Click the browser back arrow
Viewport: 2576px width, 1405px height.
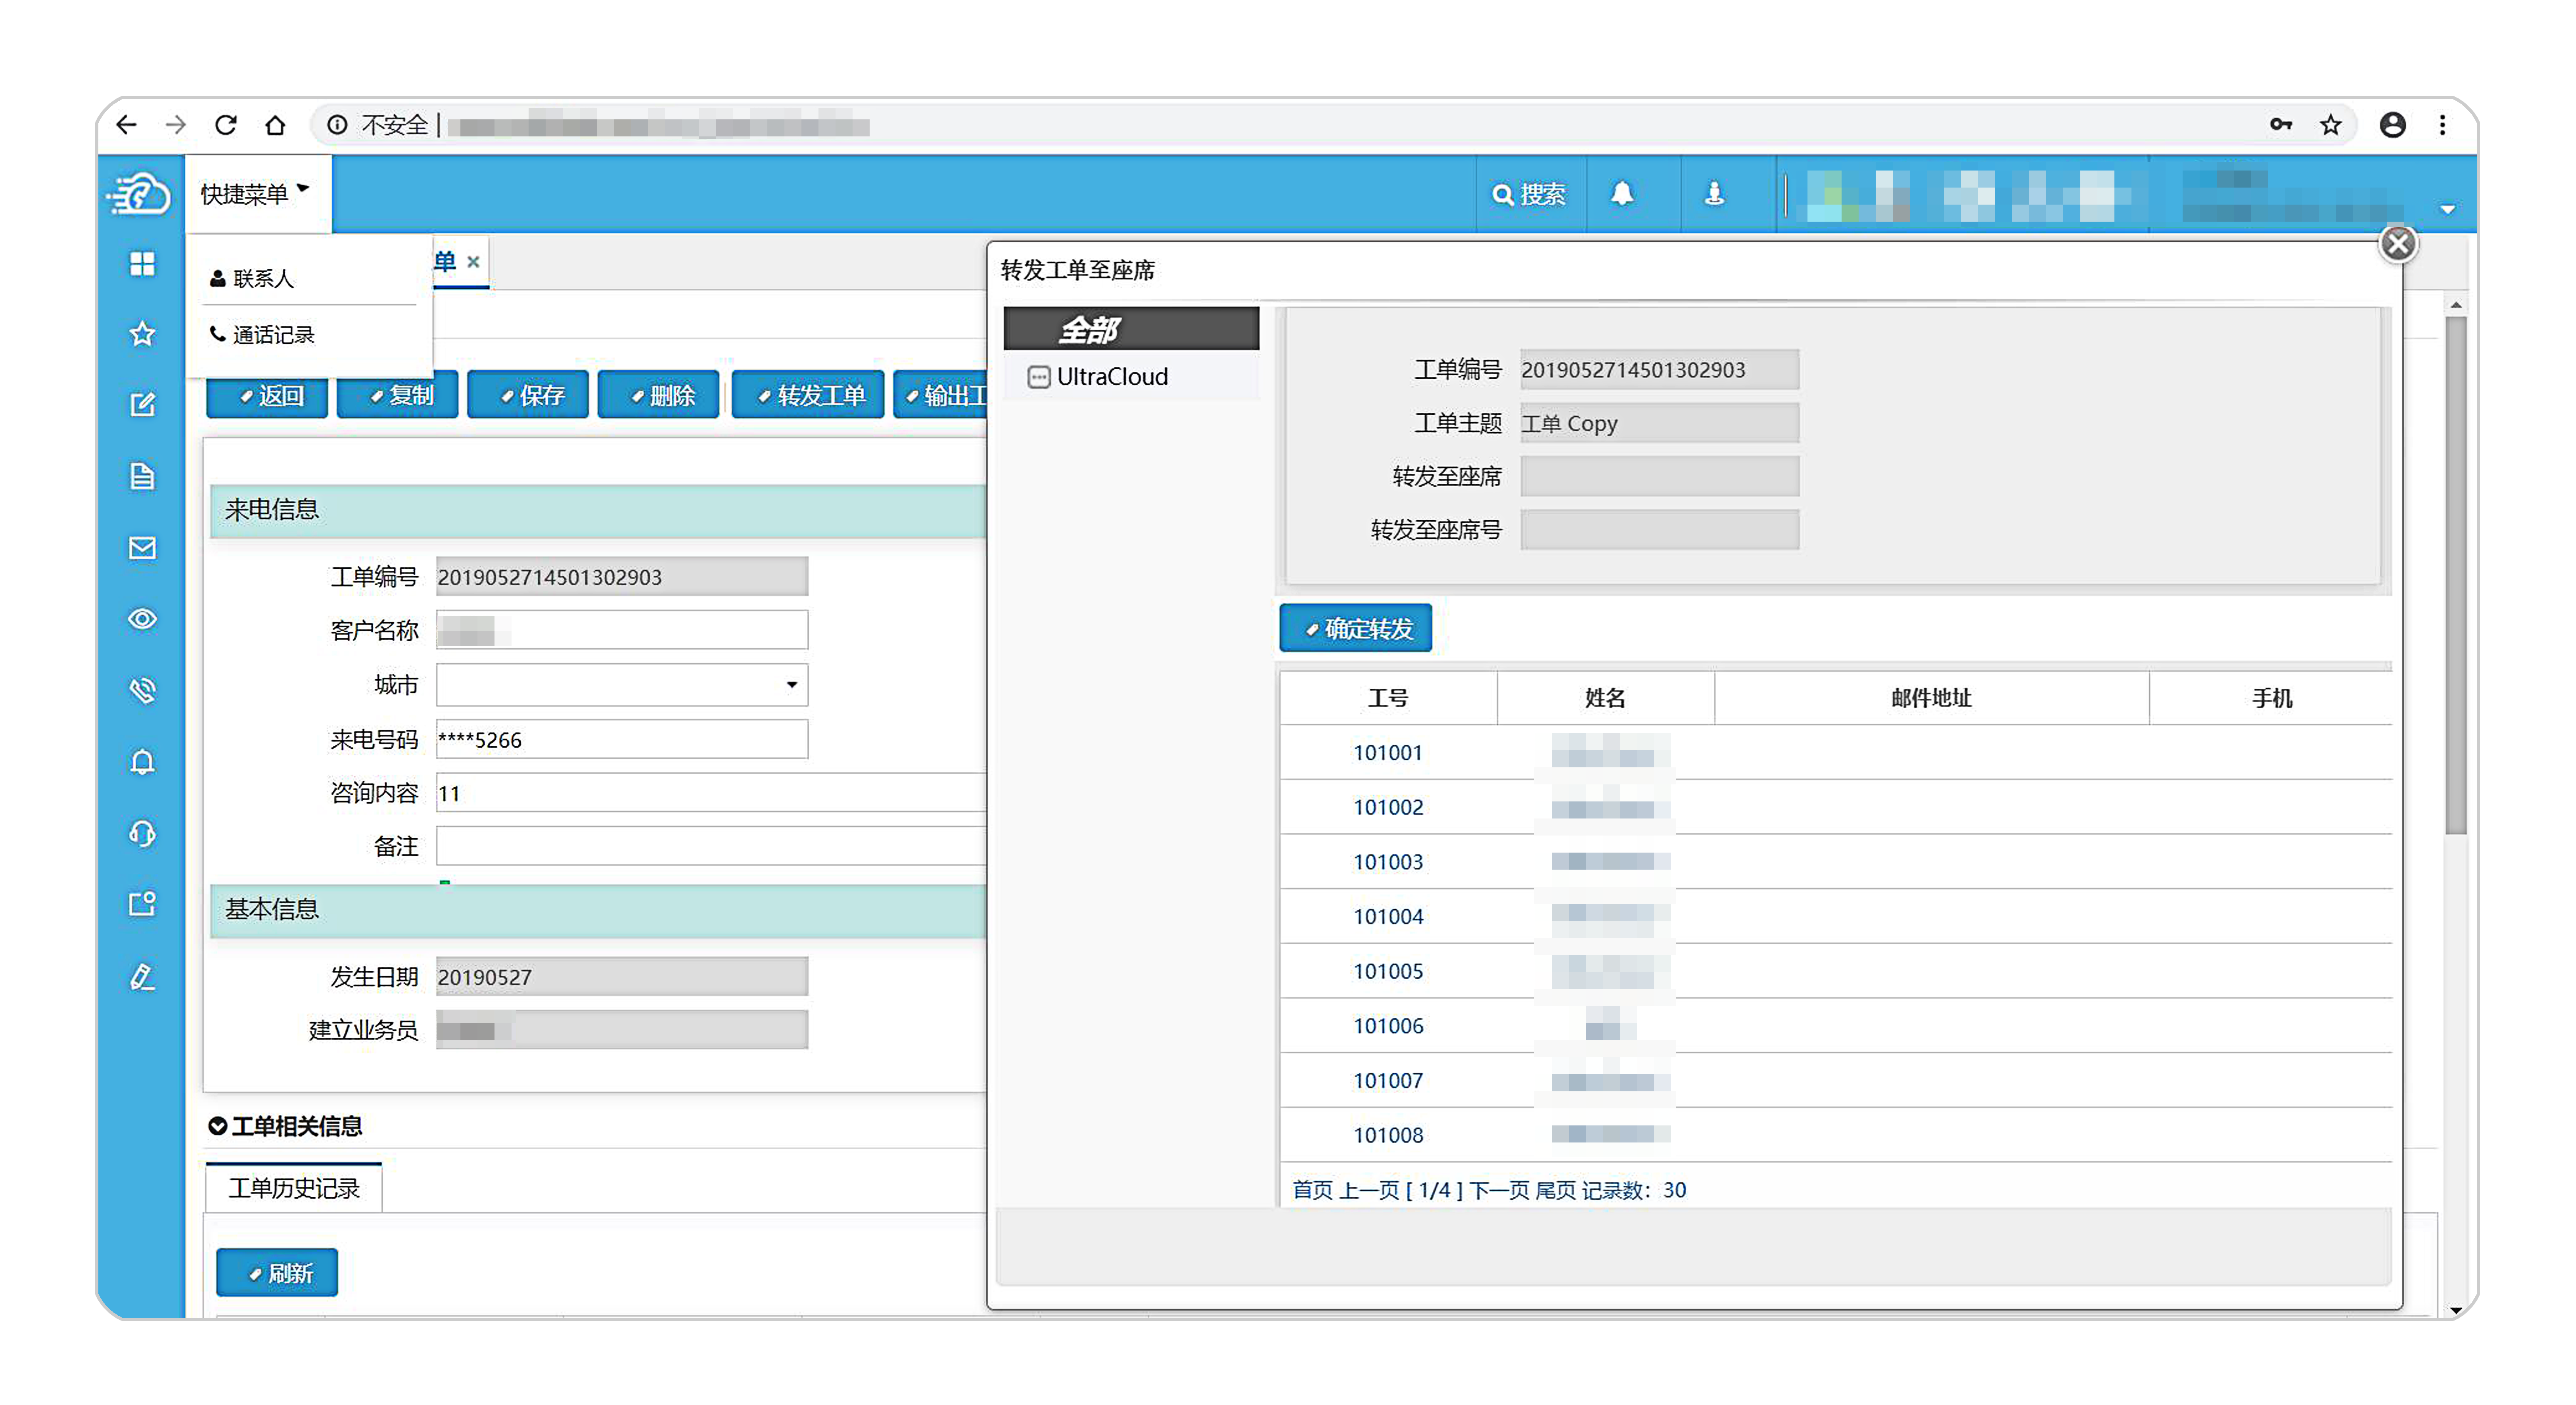tap(126, 125)
